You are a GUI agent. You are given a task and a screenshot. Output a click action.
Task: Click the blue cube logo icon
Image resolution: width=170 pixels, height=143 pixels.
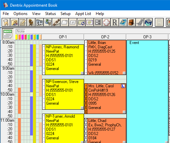(x=148, y=22)
